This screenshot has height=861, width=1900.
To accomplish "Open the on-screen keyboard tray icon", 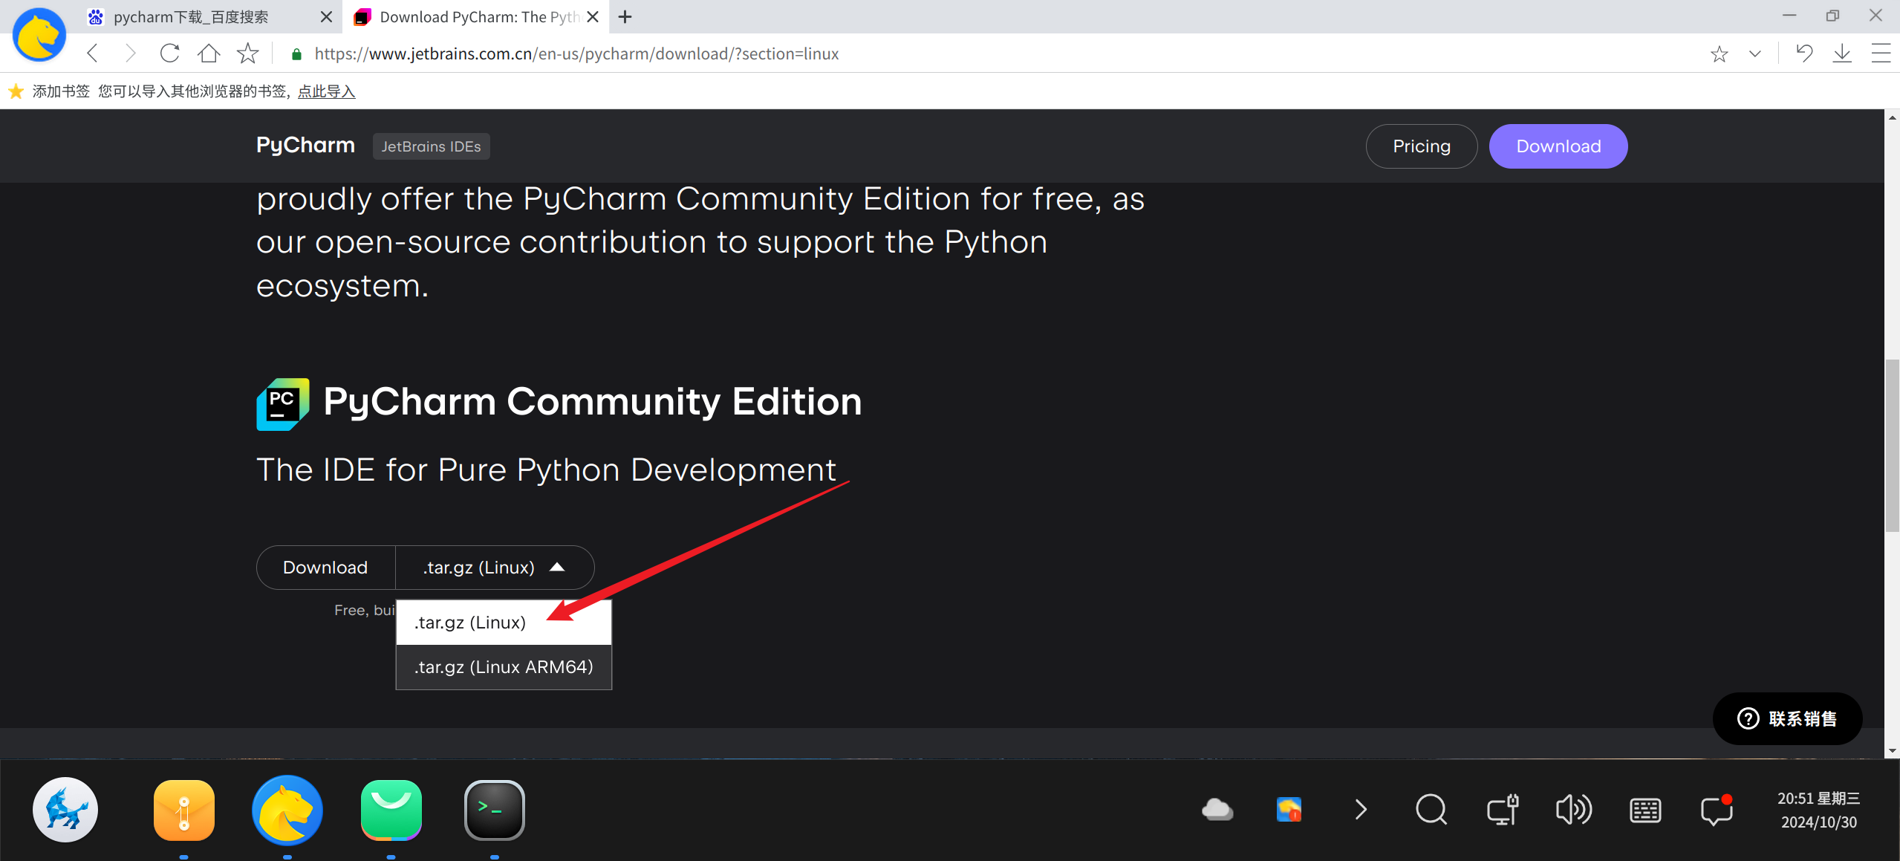I will click(x=1645, y=810).
